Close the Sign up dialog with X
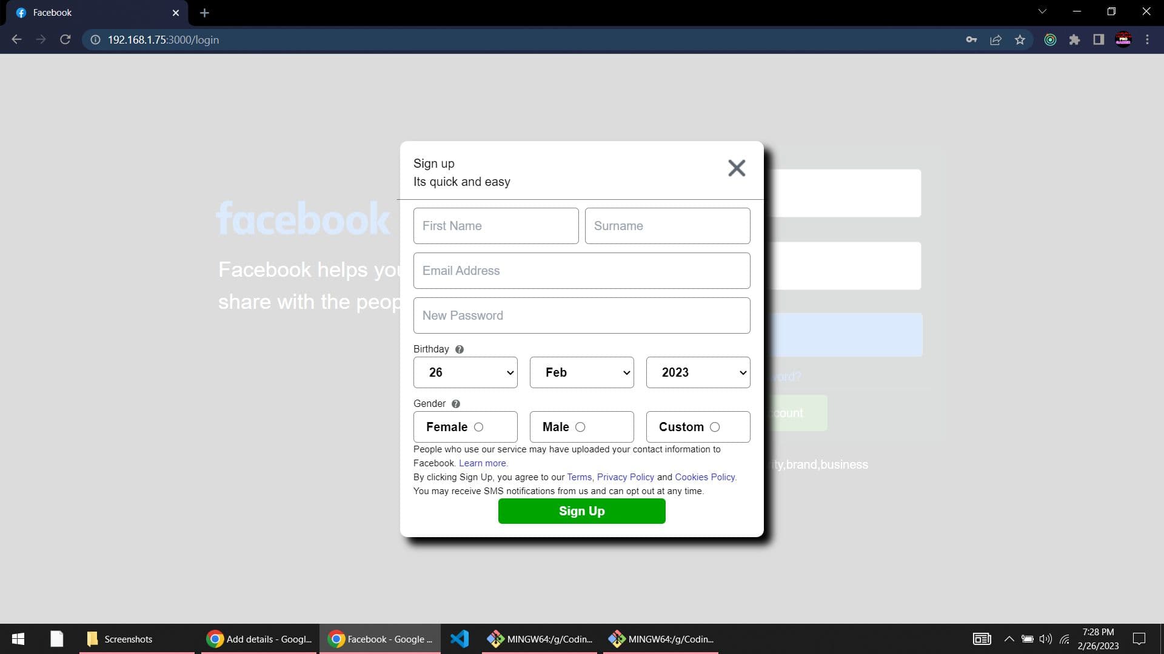Image resolution: width=1164 pixels, height=654 pixels. click(737, 168)
